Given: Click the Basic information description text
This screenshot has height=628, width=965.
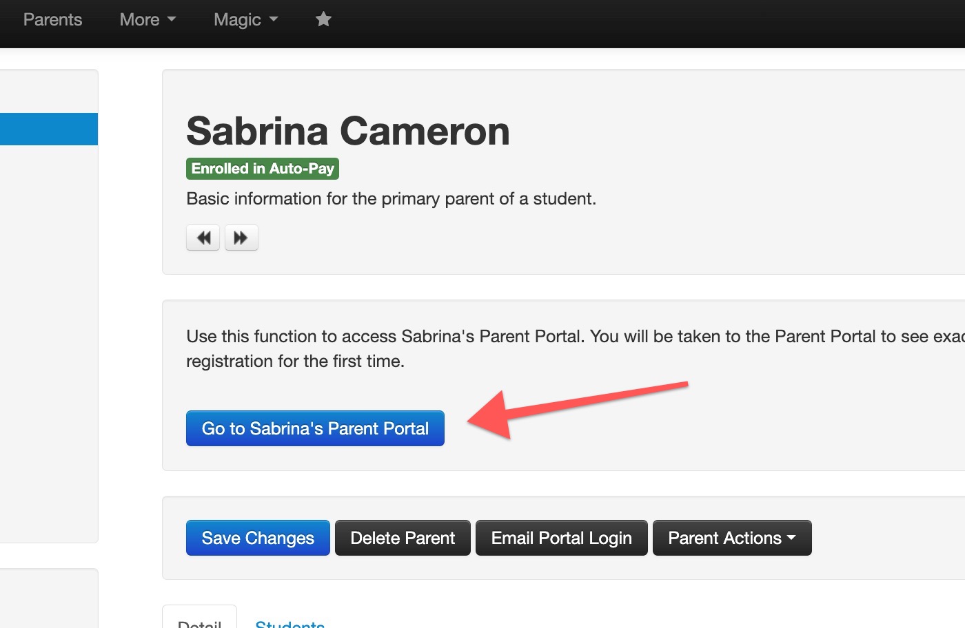Looking at the screenshot, I should click(391, 198).
